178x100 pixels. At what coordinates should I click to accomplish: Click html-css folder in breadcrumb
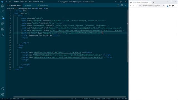(x=10, y=9)
